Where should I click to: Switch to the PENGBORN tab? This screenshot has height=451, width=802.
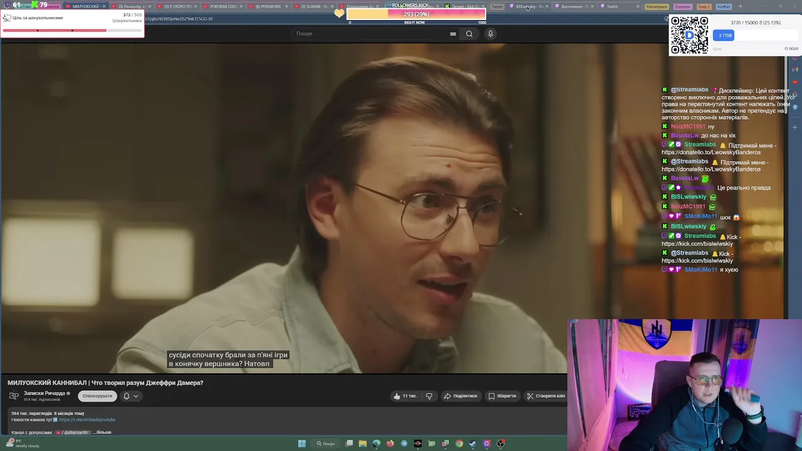pyautogui.click(x=269, y=6)
